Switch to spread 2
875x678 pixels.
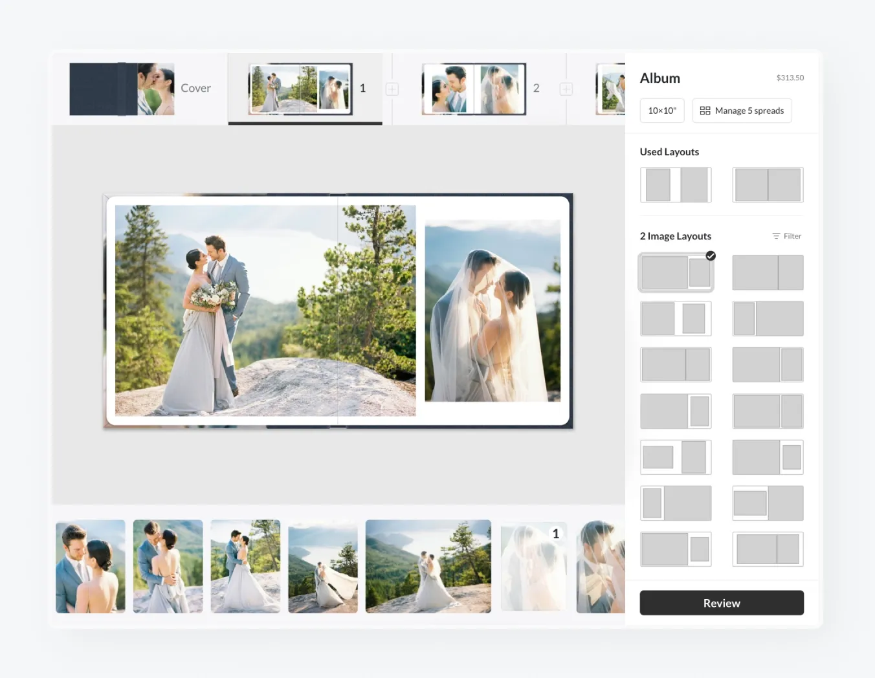click(474, 89)
